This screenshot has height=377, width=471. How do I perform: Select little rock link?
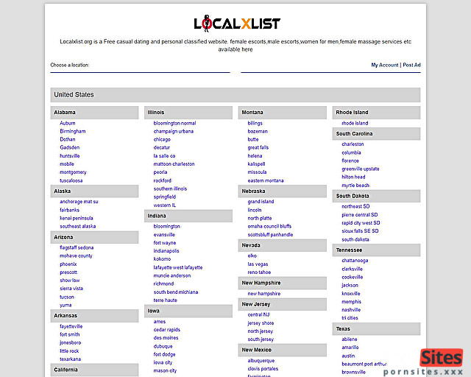pos(69,350)
